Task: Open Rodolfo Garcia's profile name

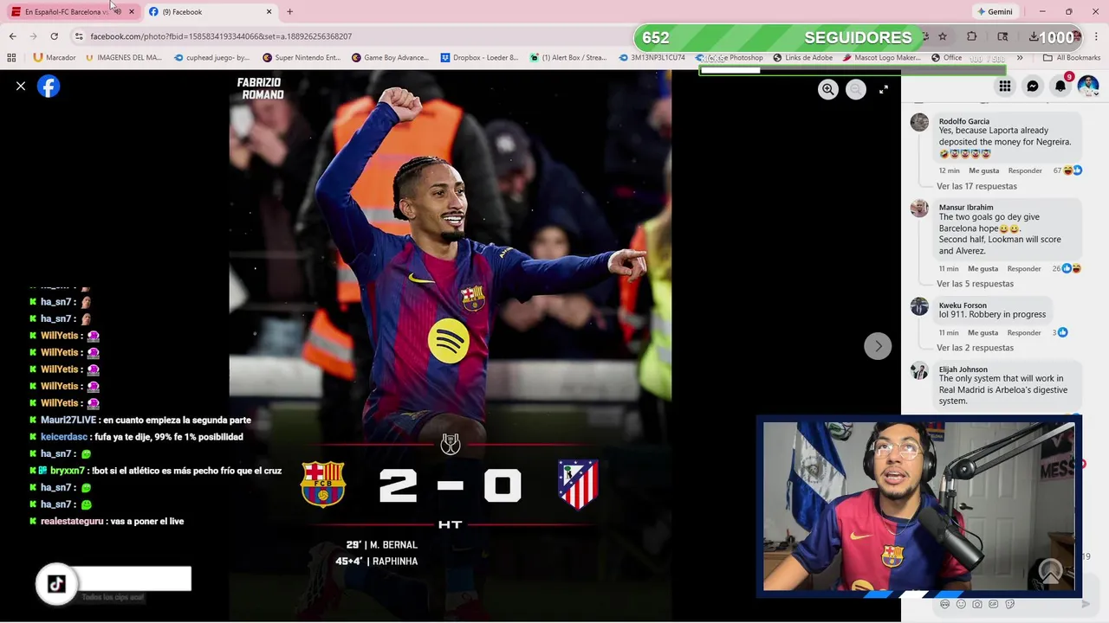Action: click(x=964, y=121)
